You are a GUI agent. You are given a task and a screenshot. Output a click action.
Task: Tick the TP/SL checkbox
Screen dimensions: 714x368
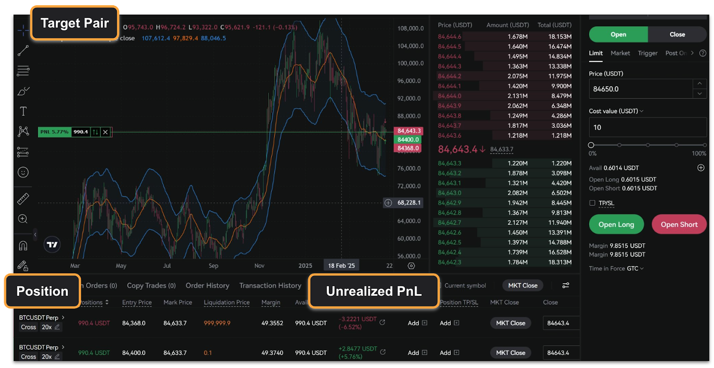coord(592,203)
